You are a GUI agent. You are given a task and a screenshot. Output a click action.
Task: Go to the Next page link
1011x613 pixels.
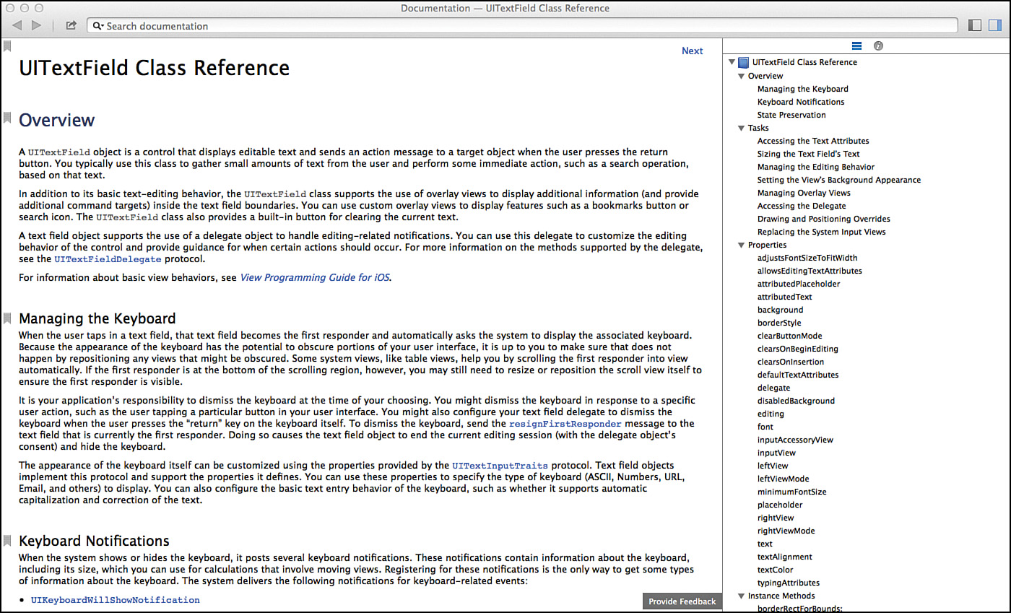point(692,51)
